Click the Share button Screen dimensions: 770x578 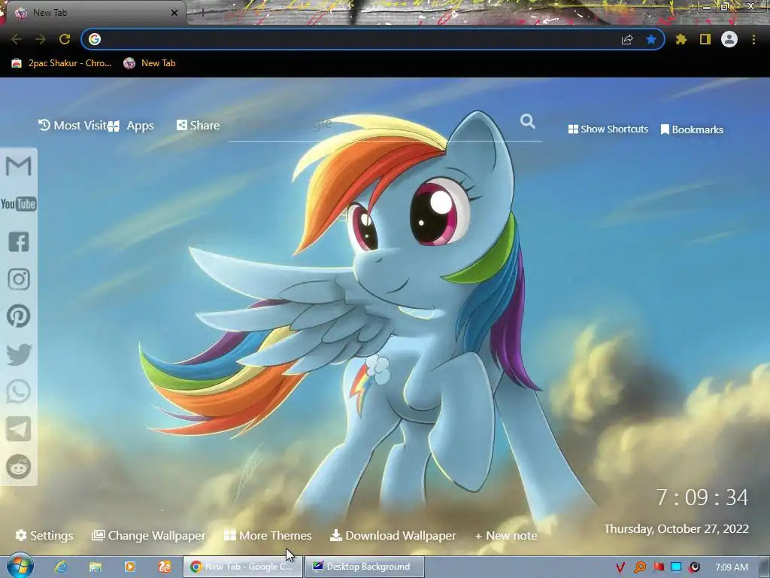pos(198,126)
